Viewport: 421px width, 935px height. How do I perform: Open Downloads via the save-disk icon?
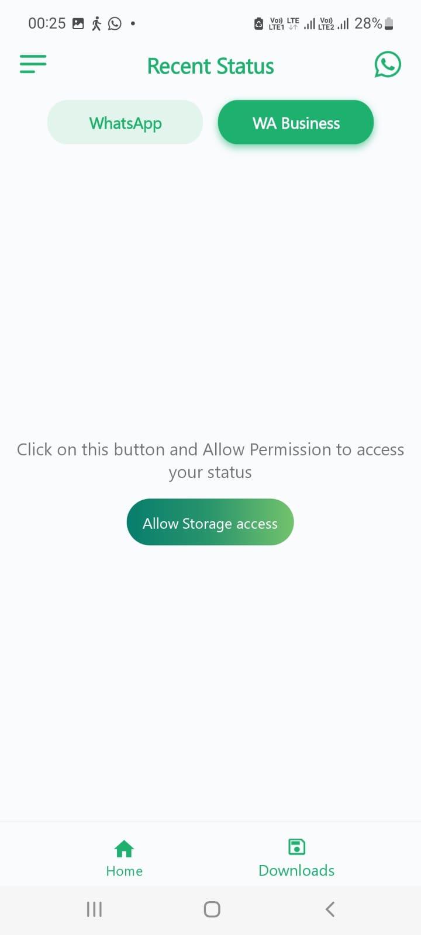(296, 847)
